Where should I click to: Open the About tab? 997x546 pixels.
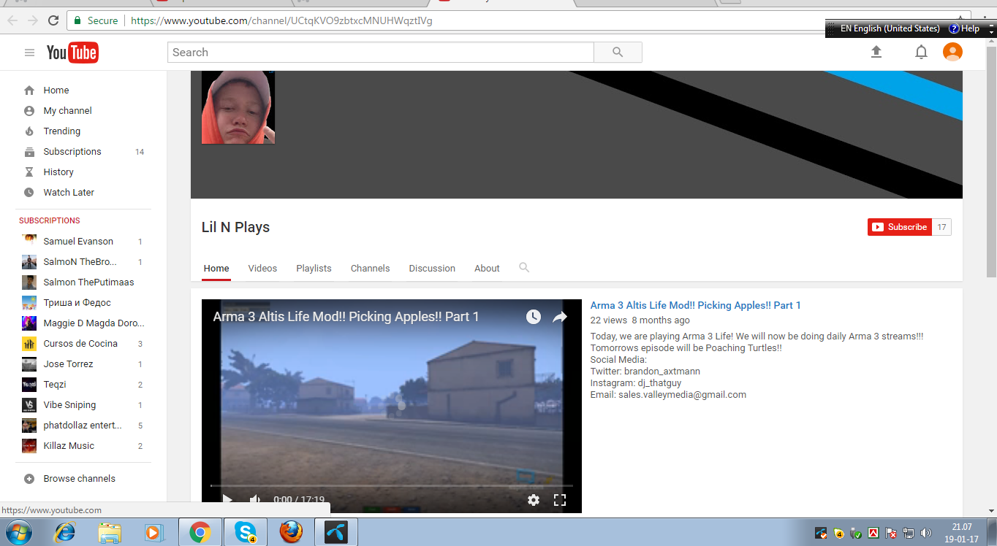coord(487,269)
